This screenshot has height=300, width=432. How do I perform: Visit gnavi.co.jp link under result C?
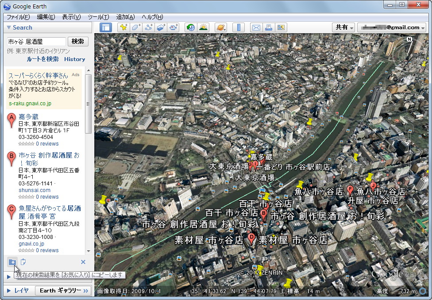pos(31,243)
